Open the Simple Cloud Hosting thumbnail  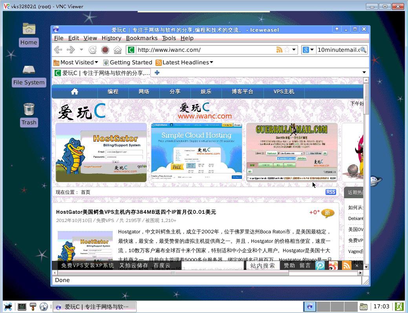[196, 152]
